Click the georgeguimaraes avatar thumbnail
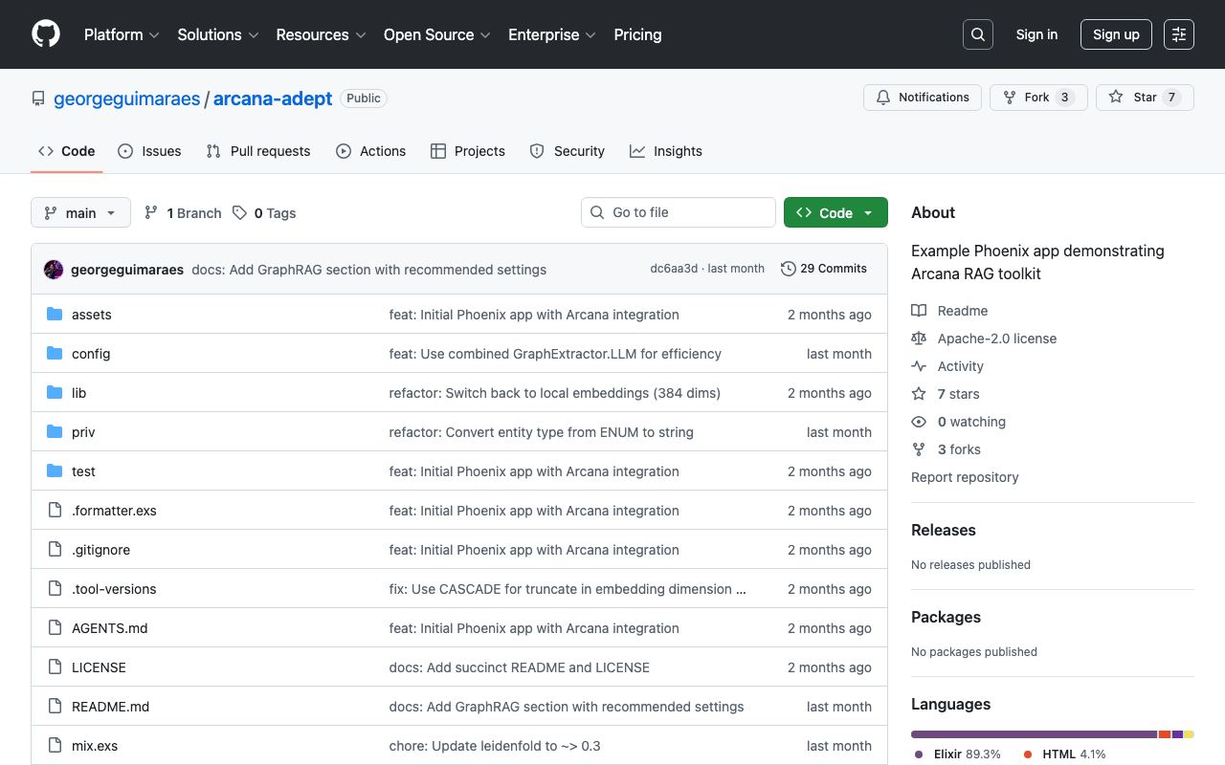 (x=54, y=270)
